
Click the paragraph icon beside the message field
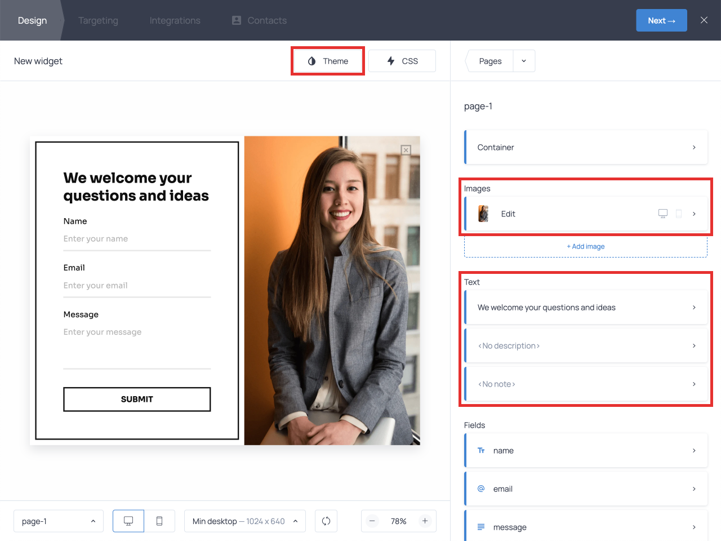click(481, 526)
